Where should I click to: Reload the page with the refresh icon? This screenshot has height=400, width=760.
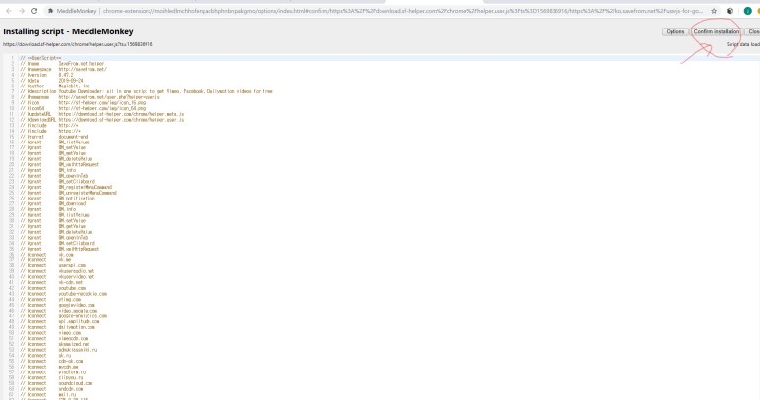click(34, 11)
